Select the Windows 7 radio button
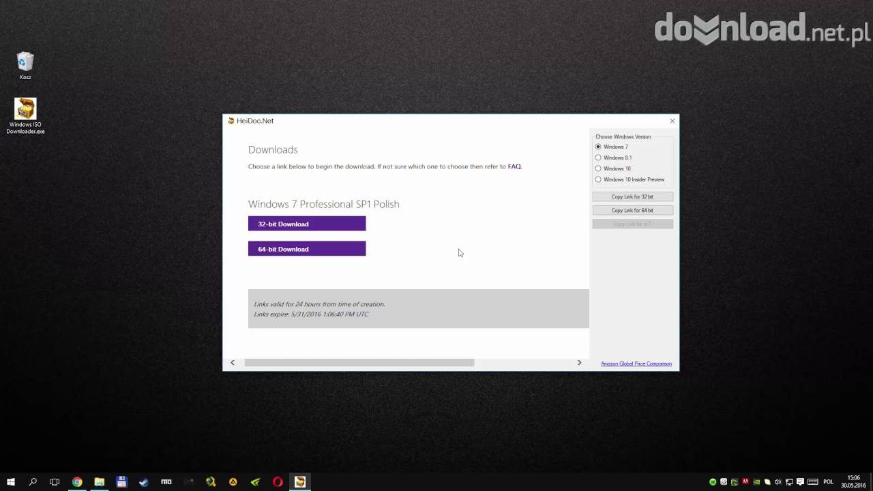 tap(598, 147)
